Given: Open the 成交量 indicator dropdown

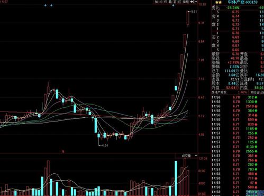Looking at the screenshot, I should [186, 156].
